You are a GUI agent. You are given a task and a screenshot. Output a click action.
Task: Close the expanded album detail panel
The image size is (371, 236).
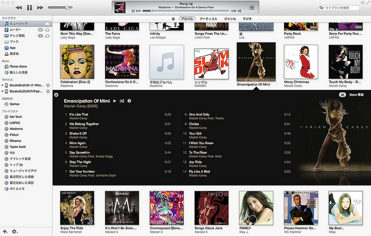pyautogui.click(x=56, y=95)
